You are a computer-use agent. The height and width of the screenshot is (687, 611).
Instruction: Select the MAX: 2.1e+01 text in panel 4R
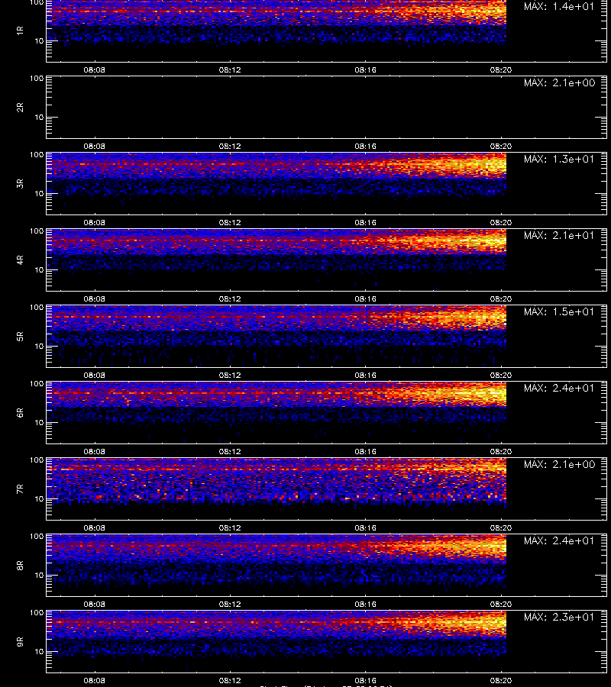(x=559, y=235)
